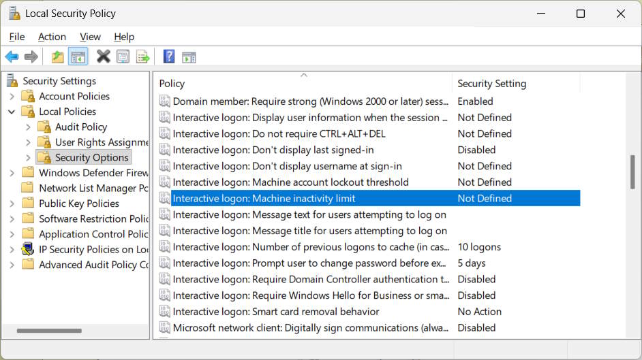Open the Action menu
This screenshot has width=642, height=360.
pos(52,37)
